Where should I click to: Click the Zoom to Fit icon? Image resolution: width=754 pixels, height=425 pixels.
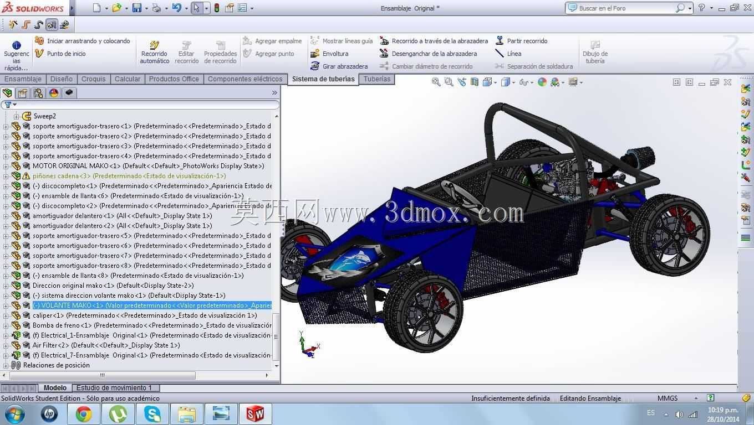click(436, 82)
